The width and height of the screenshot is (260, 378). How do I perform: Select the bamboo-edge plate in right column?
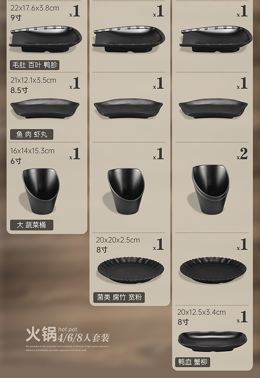[216, 39]
